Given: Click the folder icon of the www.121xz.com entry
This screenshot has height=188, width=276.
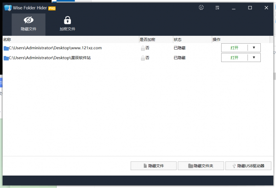Looking at the screenshot, I should click(x=6, y=48).
